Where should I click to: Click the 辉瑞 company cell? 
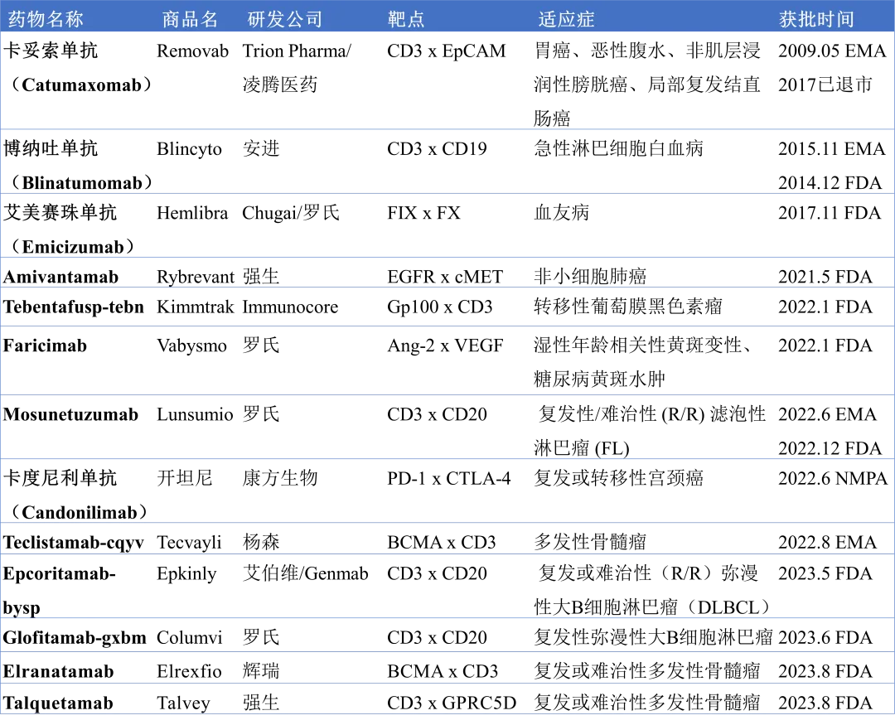coord(261,671)
